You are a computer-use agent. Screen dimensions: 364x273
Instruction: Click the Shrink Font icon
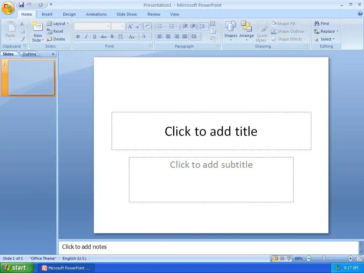138,26
